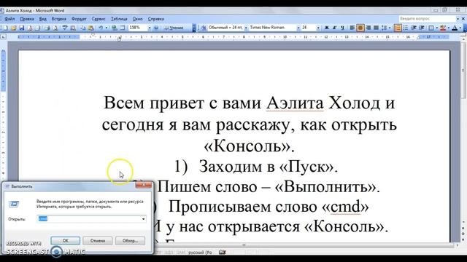This screenshot has width=467, height=262.
Task: Justify the paragraph text
Action: coord(376,28)
